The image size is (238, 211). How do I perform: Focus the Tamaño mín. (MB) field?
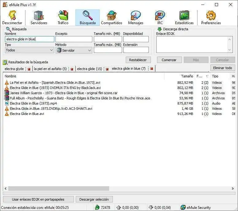coord(108,39)
